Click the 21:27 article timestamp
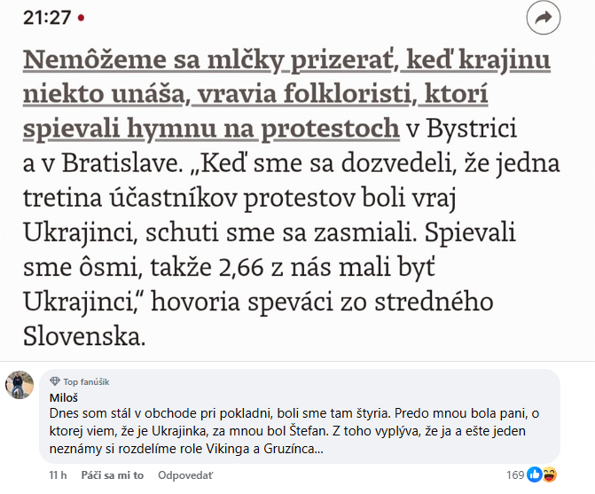The width and height of the screenshot is (595, 494). pyautogui.click(x=44, y=18)
